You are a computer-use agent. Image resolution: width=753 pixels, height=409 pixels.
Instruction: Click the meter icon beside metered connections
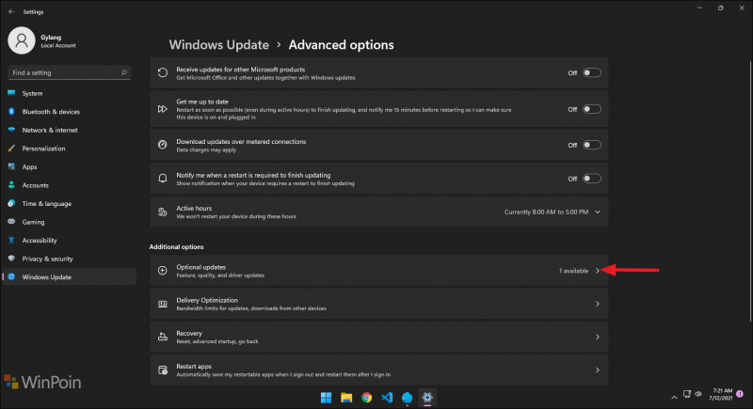point(163,144)
